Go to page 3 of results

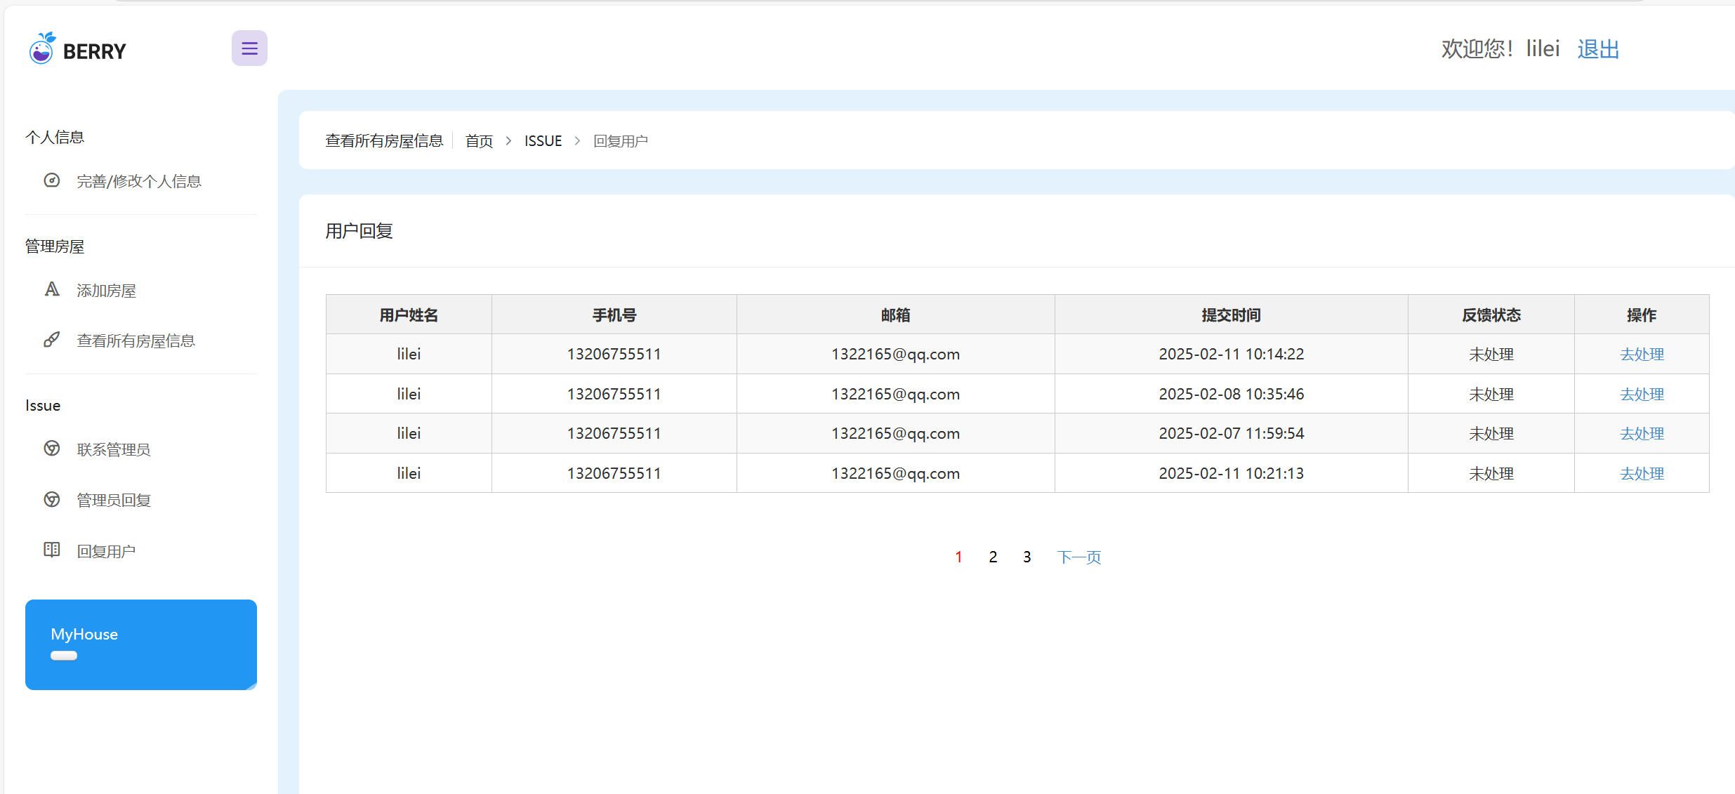1027,557
